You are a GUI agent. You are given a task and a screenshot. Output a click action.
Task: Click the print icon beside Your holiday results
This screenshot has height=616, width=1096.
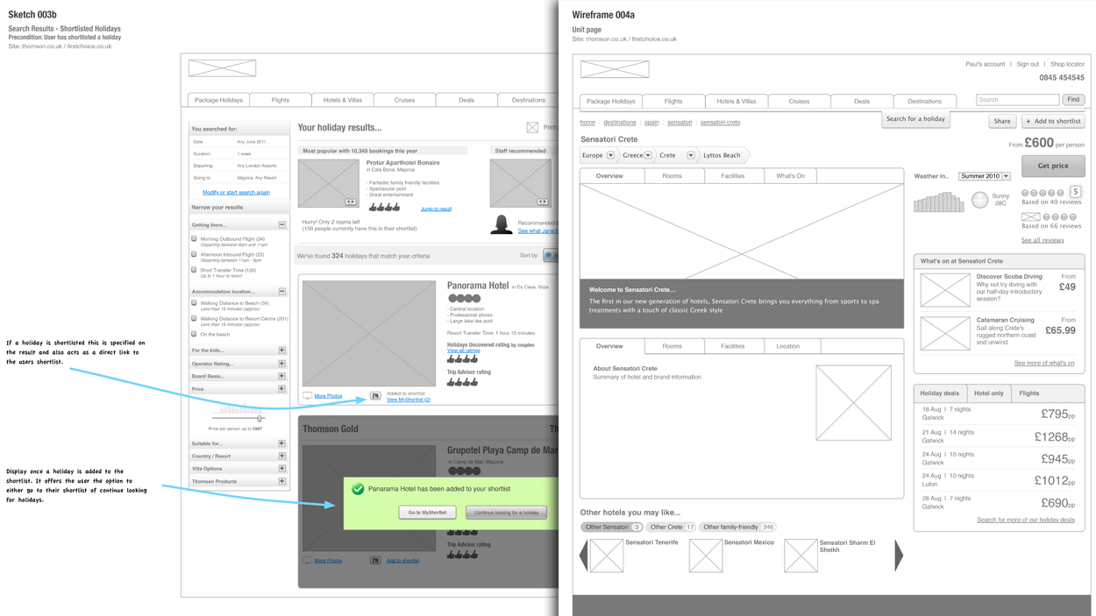pyautogui.click(x=532, y=128)
